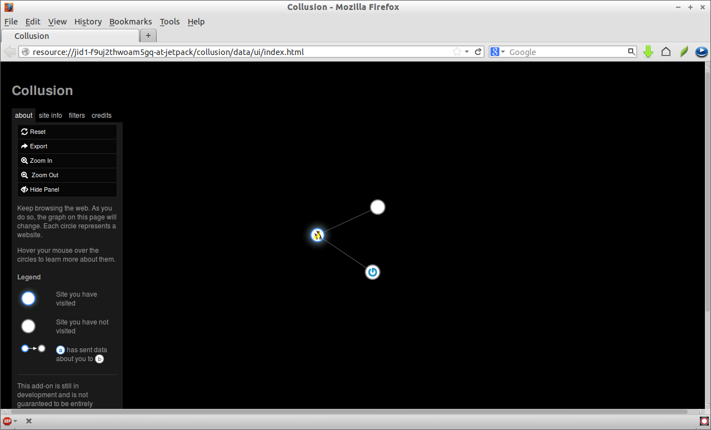This screenshot has width=711, height=430.
Task: Click the Collusion icon in status bar
Action: tap(704, 421)
